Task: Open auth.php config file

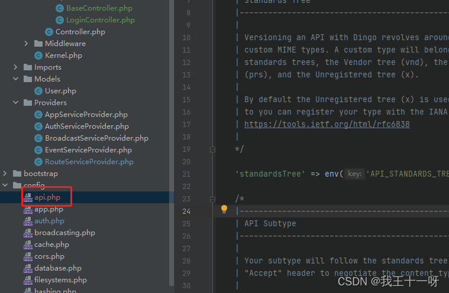Action: tap(49, 221)
